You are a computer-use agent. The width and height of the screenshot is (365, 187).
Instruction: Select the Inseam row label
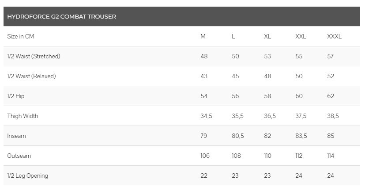(17, 136)
